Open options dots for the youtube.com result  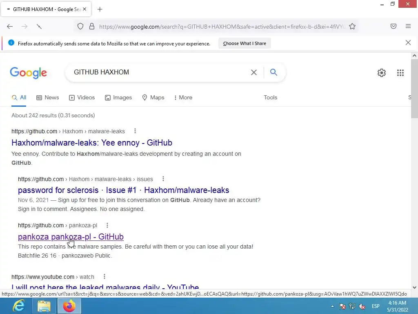[104, 276]
